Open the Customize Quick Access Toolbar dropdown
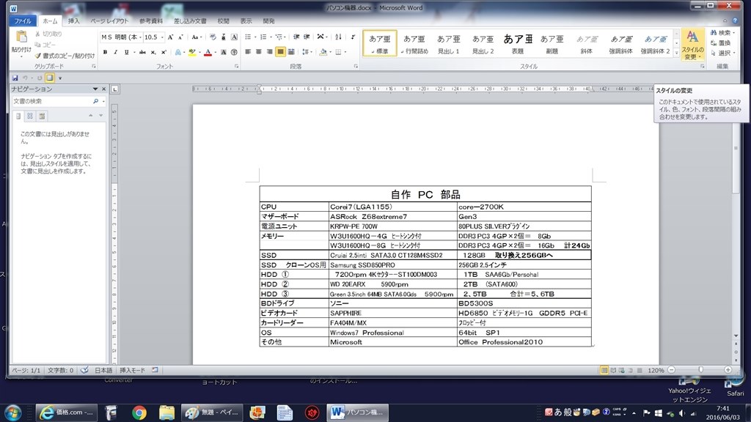The height and width of the screenshot is (422, 751). click(60, 78)
